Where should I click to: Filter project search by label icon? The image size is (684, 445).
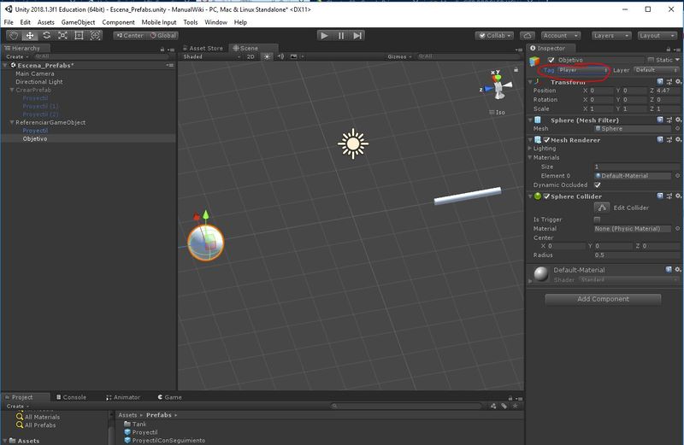click(504, 406)
